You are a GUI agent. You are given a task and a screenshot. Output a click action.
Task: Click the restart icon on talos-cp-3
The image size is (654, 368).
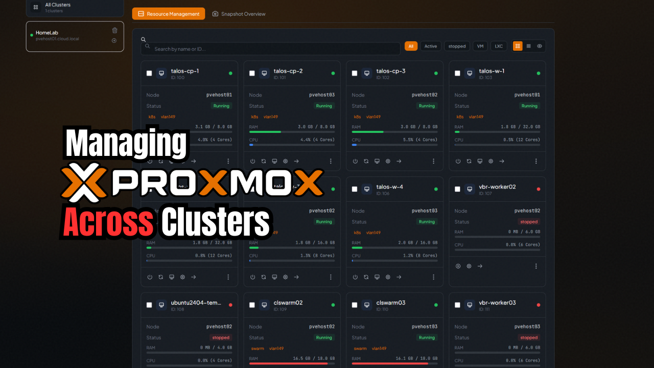point(366,161)
